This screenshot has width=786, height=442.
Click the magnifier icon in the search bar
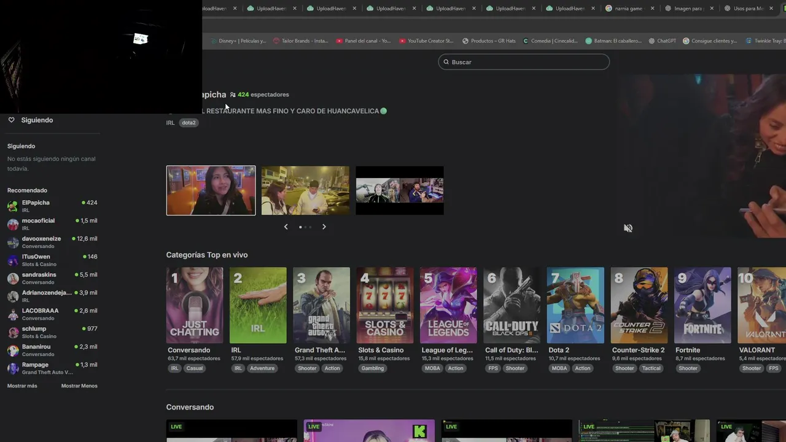tap(446, 62)
